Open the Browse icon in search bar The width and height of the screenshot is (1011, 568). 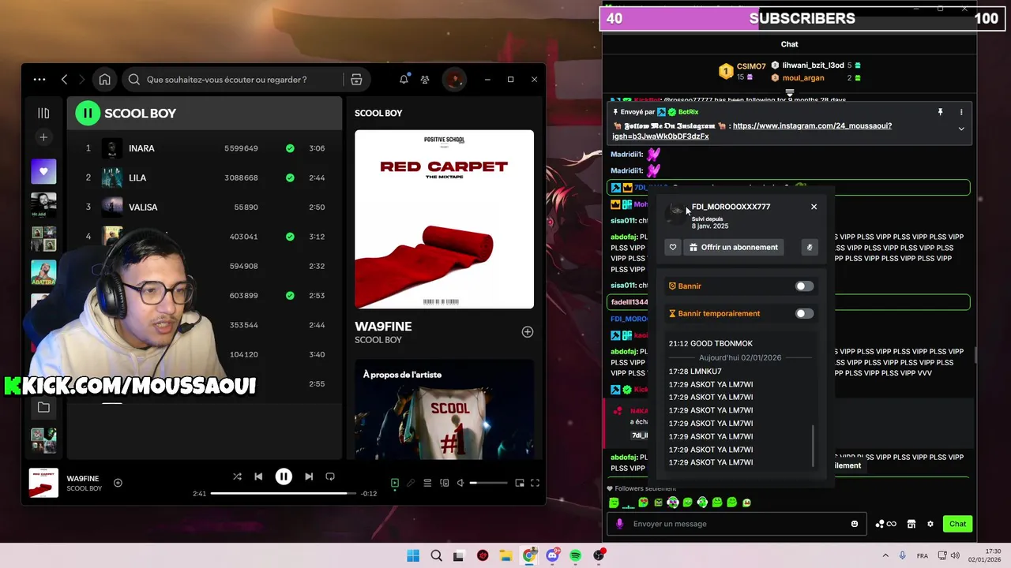click(356, 80)
